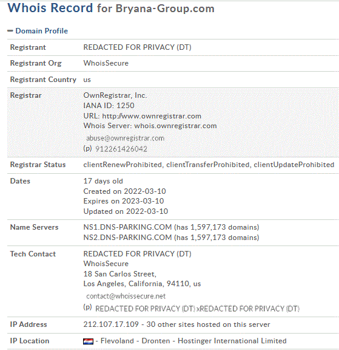Click the minus icon beside Domain Profile
Image resolution: width=339 pixels, height=350 pixels.
[x=10, y=31]
